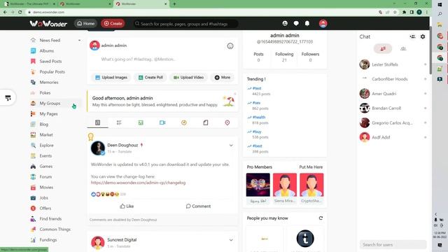Image resolution: width=448 pixels, height=252 pixels.
Task: Open Explore in the sidebar
Action: (47, 146)
